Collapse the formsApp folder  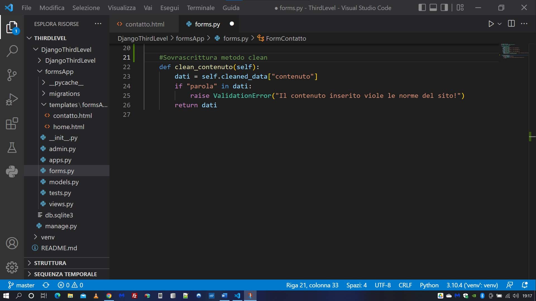coord(40,71)
